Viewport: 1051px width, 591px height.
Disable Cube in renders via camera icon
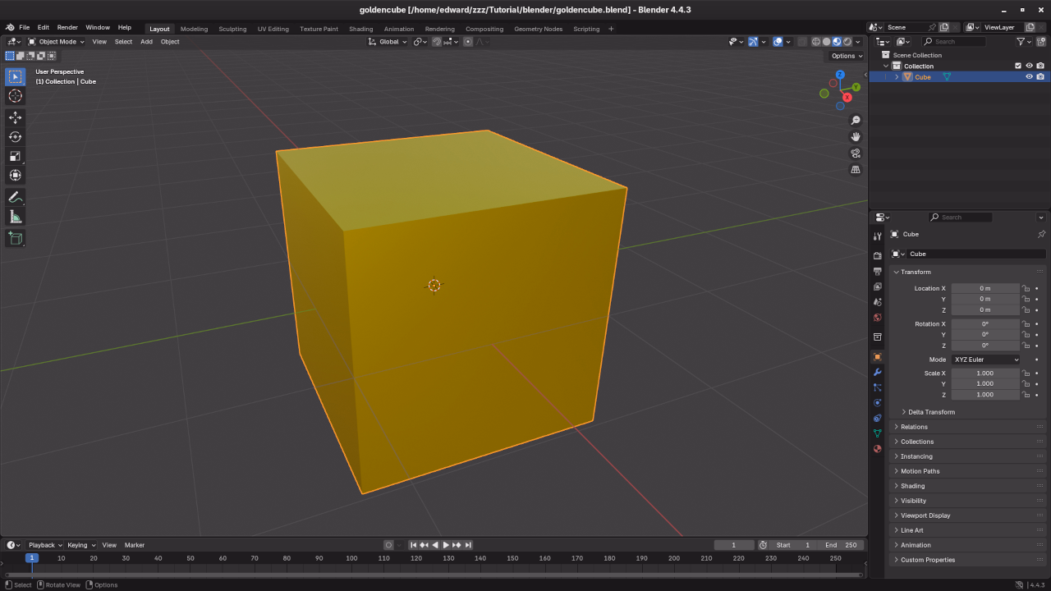pyautogui.click(x=1040, y=76)
